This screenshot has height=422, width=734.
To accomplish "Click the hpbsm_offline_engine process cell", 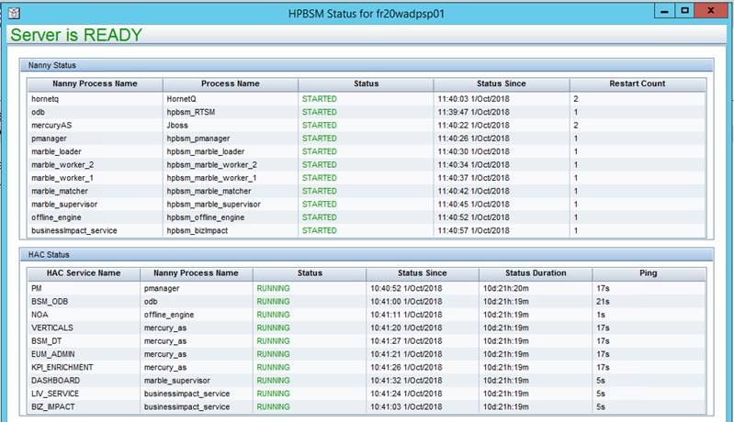I will coord(231,217).
